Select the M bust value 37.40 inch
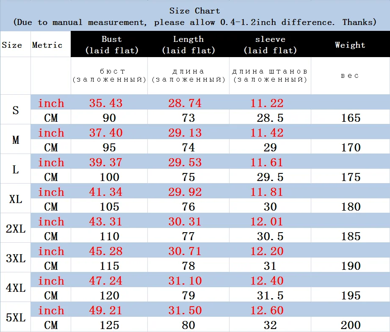 (106, 132)
